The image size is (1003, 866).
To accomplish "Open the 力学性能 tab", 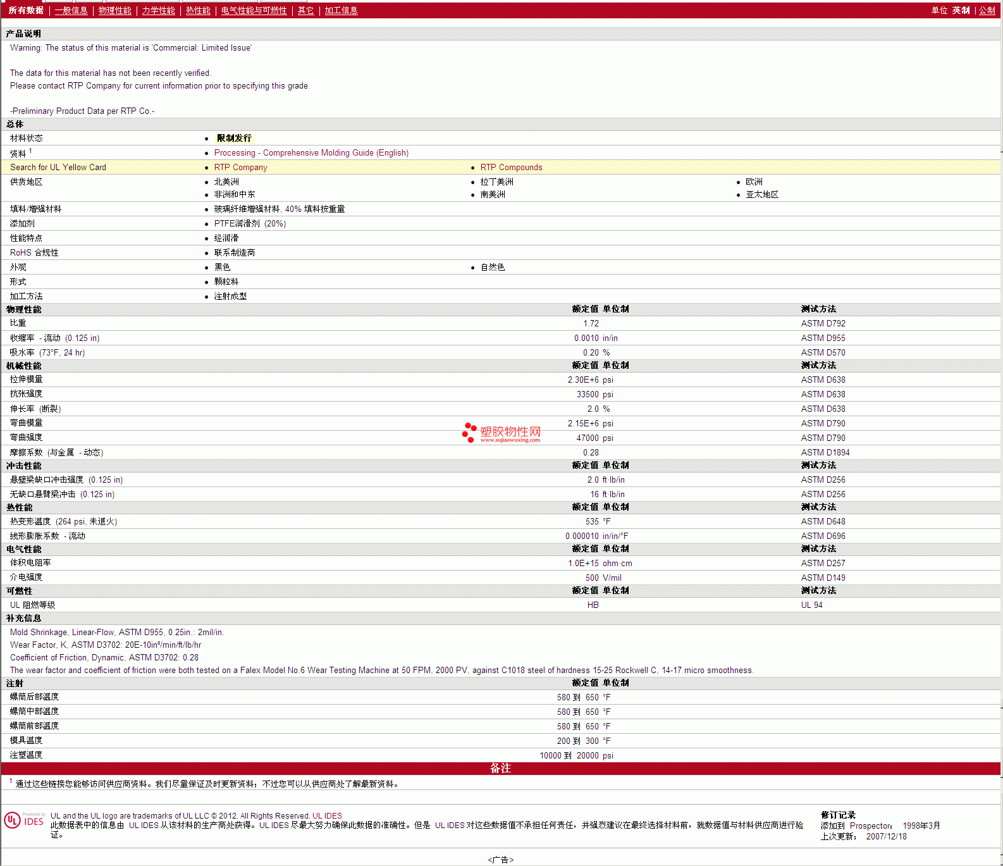I will 158,11.
